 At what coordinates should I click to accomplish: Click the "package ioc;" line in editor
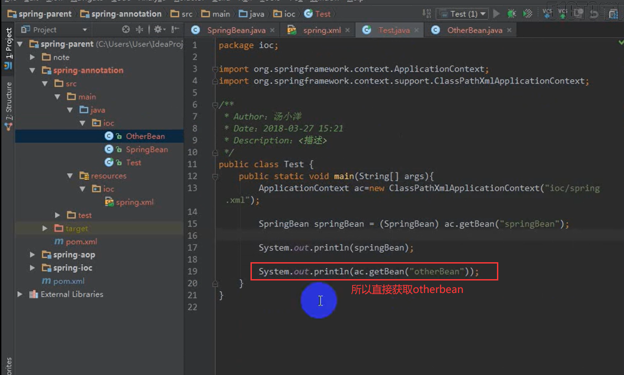[248, 45]
